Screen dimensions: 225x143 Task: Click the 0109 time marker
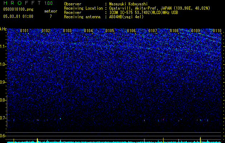196,31
